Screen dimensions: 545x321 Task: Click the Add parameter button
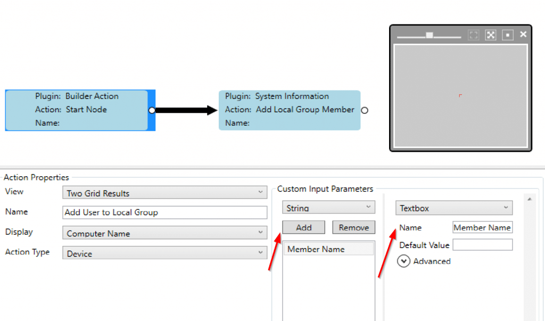click(304, 227)
